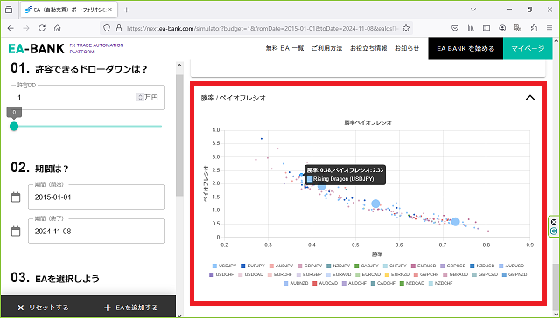Toggle the EURJPY legend series
The width and height of the screenshot is (560, 318).
pos(253,266)
